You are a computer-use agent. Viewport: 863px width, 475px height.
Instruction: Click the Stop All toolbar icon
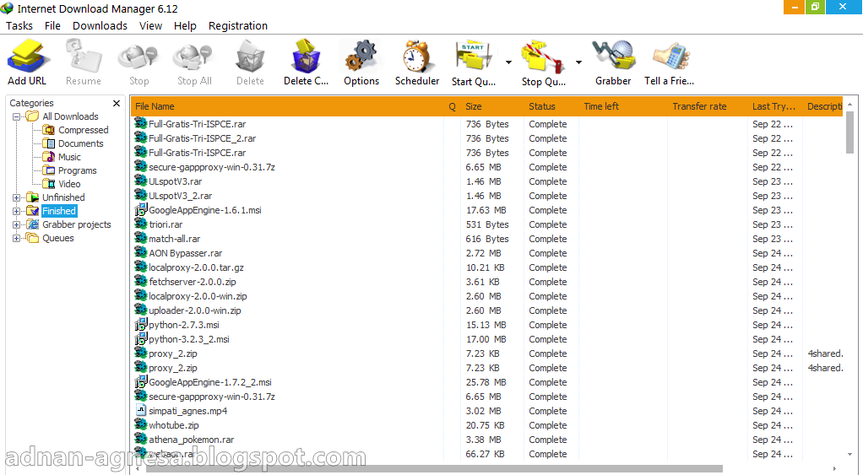click(x=193, y=57)
